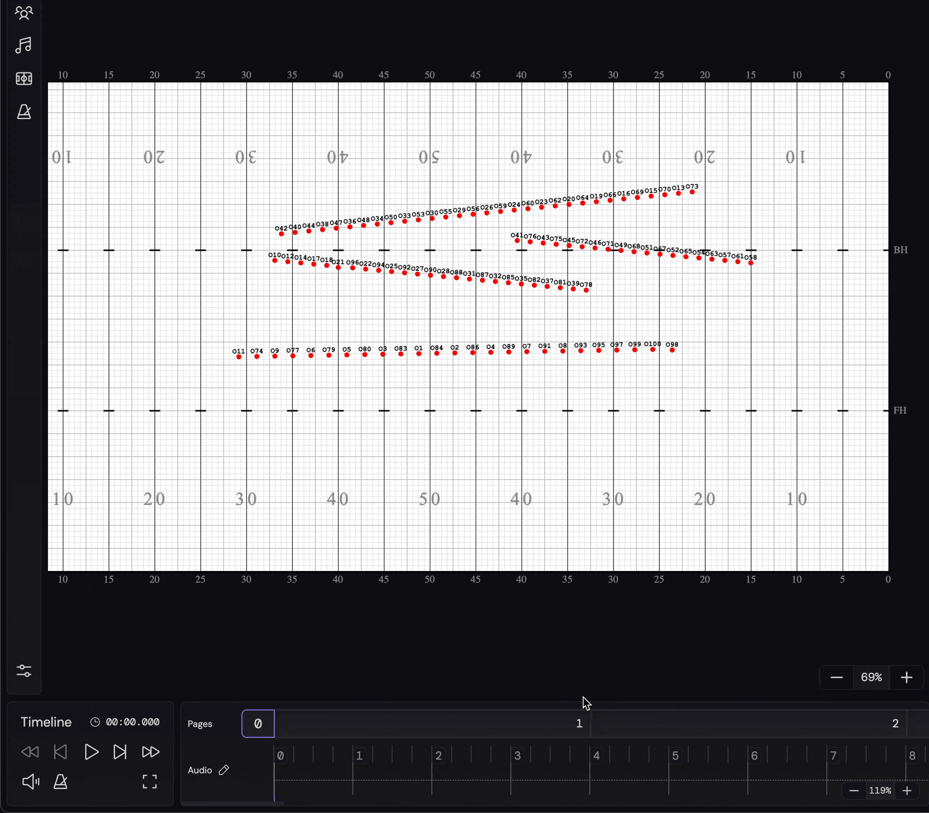Open the Musicians panel in the sidebar

24,13
